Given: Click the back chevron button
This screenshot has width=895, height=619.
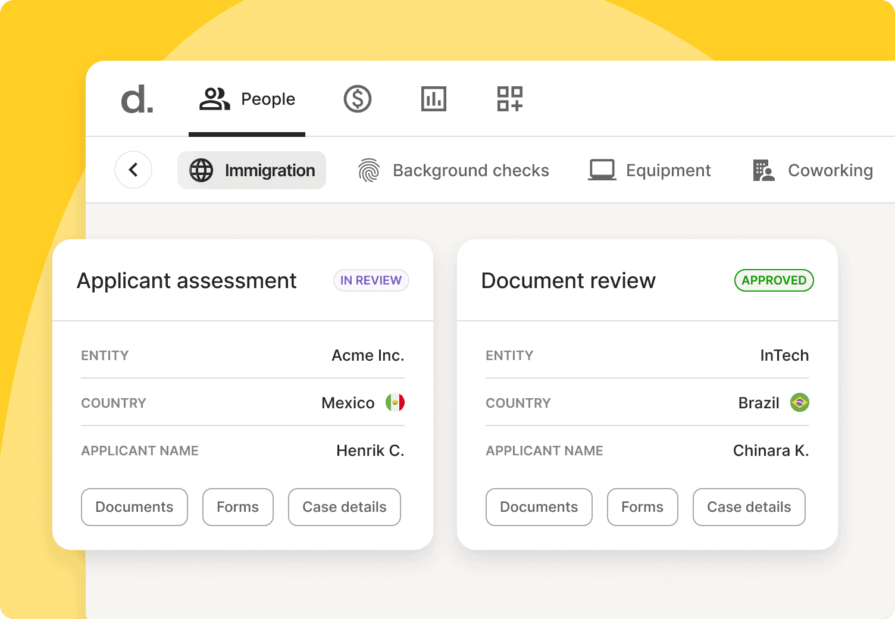Looking at the screenshot, I should (133, 170).
